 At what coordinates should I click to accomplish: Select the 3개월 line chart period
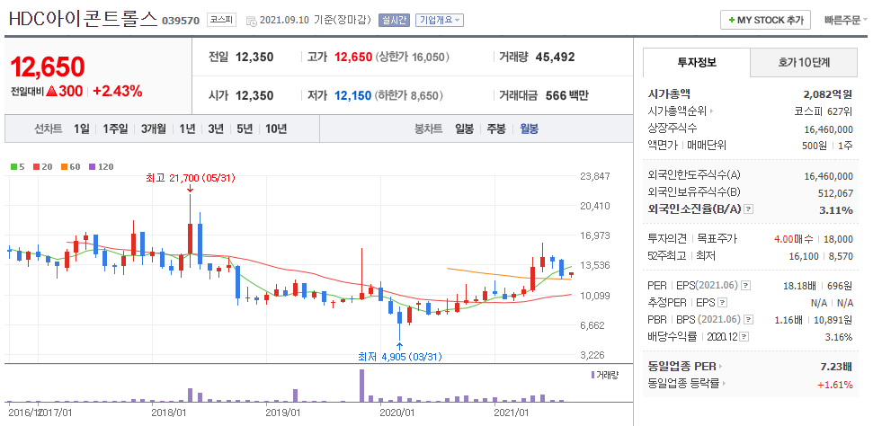(x=154, y=129)
